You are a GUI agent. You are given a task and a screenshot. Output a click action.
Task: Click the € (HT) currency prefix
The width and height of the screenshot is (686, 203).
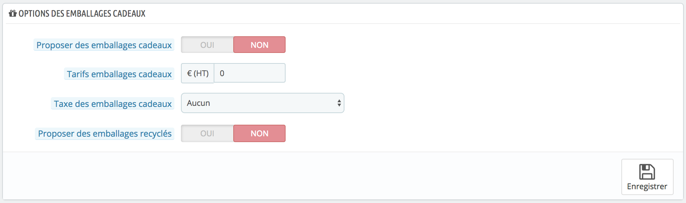[x=198, y=73]
